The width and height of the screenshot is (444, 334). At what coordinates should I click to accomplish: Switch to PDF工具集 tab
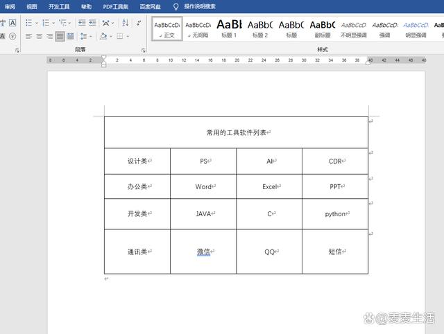pos(116,6)
